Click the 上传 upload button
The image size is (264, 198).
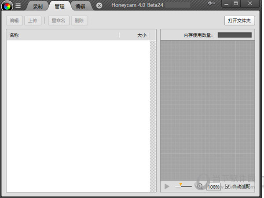point(33,21)
